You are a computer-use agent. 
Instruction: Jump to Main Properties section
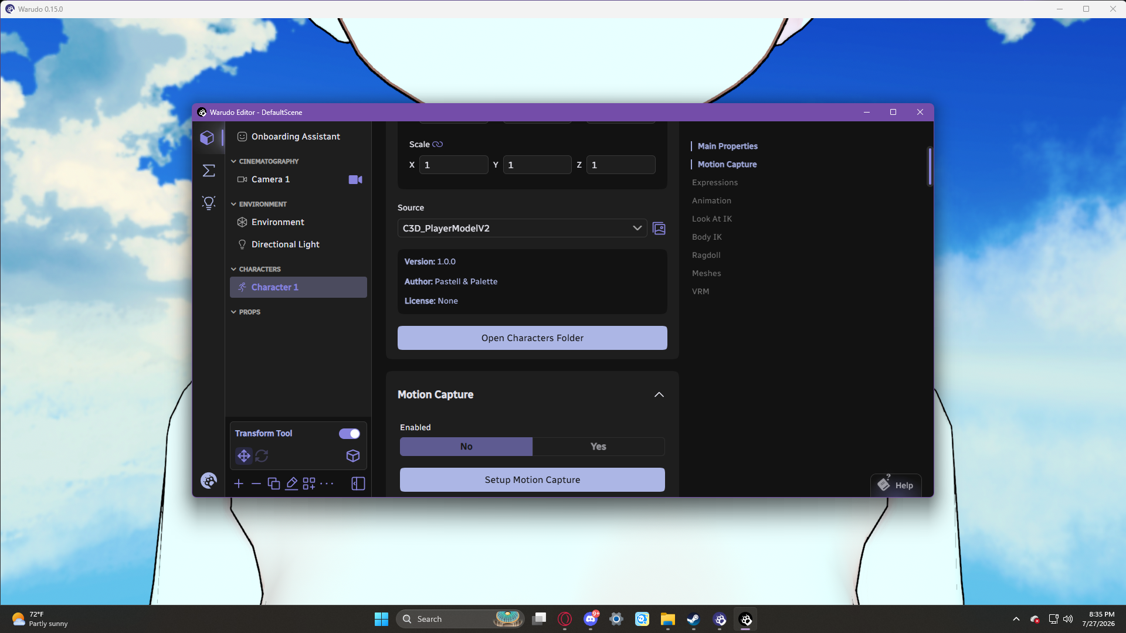click(x=728, y=146)
